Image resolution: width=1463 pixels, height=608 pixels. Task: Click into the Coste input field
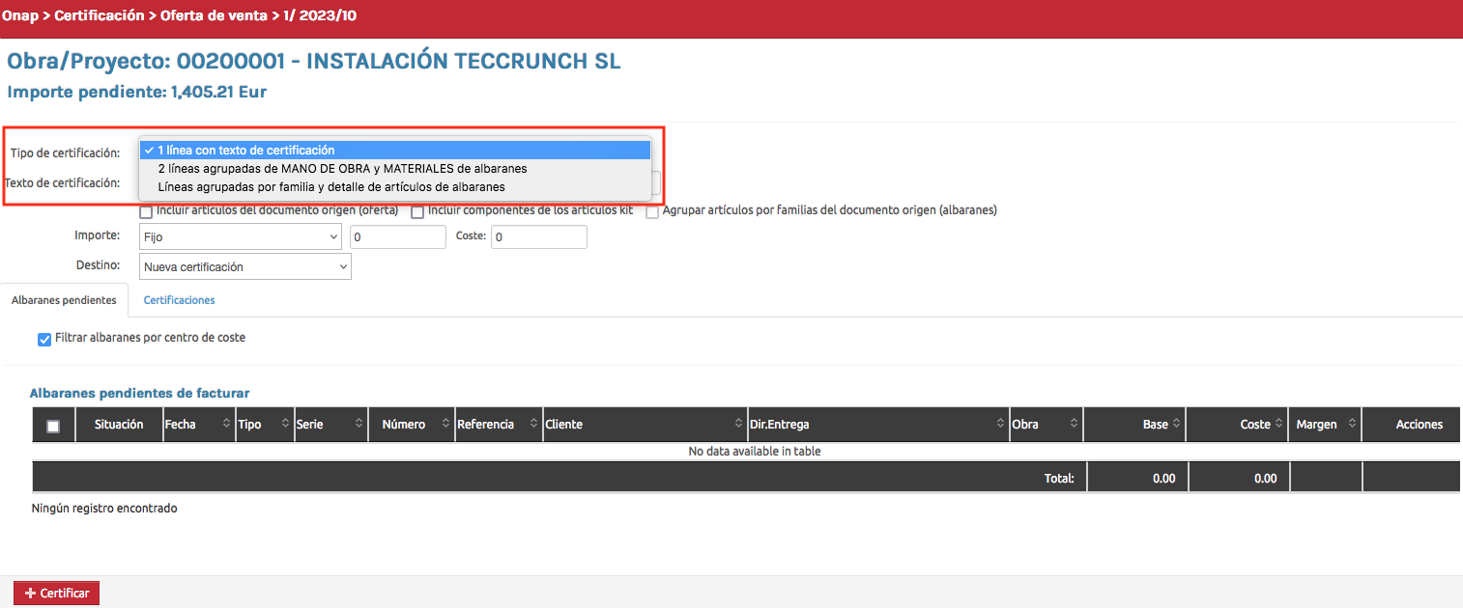[538, 236]
